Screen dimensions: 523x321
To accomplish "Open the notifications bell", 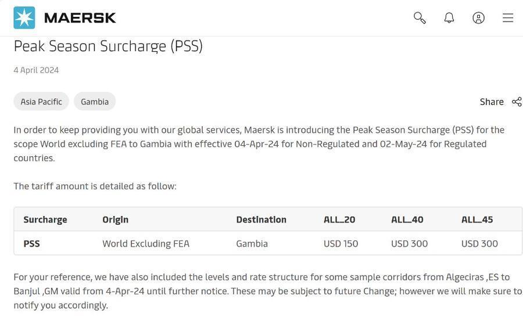I will click(449, 18).
